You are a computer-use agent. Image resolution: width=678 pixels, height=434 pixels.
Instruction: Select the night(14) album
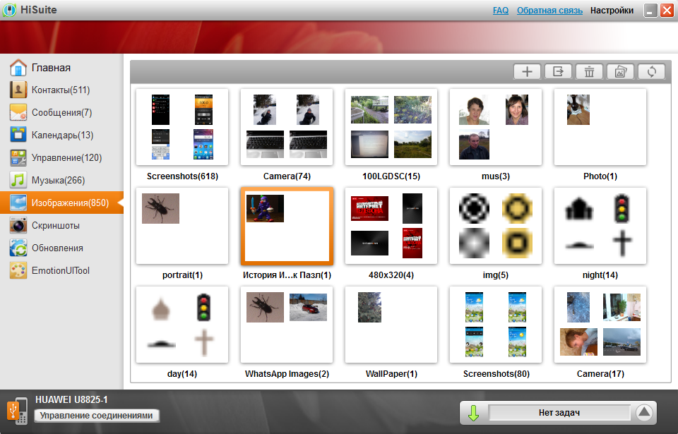coord(600,226)
